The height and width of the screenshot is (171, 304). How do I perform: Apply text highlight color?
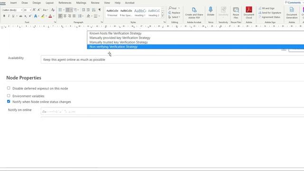(x=43, y=16)
